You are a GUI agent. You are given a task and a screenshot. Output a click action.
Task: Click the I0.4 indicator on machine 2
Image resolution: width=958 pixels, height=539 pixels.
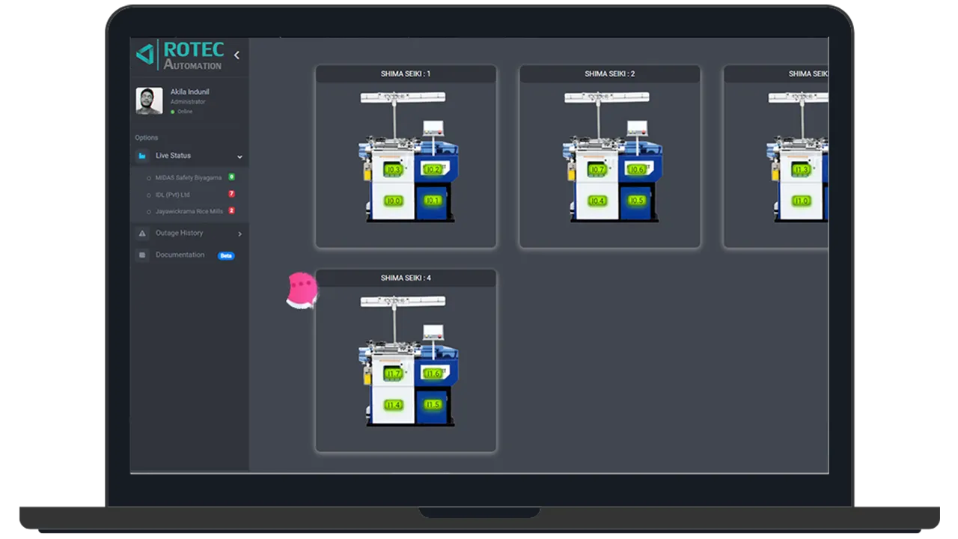click(x=597, y=201)
